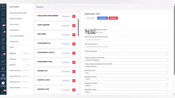
Task: Click Установлен in Запрет удаления row
Action: [66, 26]
